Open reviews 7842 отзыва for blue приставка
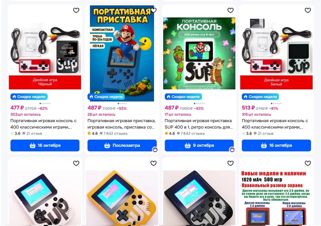 click(114, 134)
